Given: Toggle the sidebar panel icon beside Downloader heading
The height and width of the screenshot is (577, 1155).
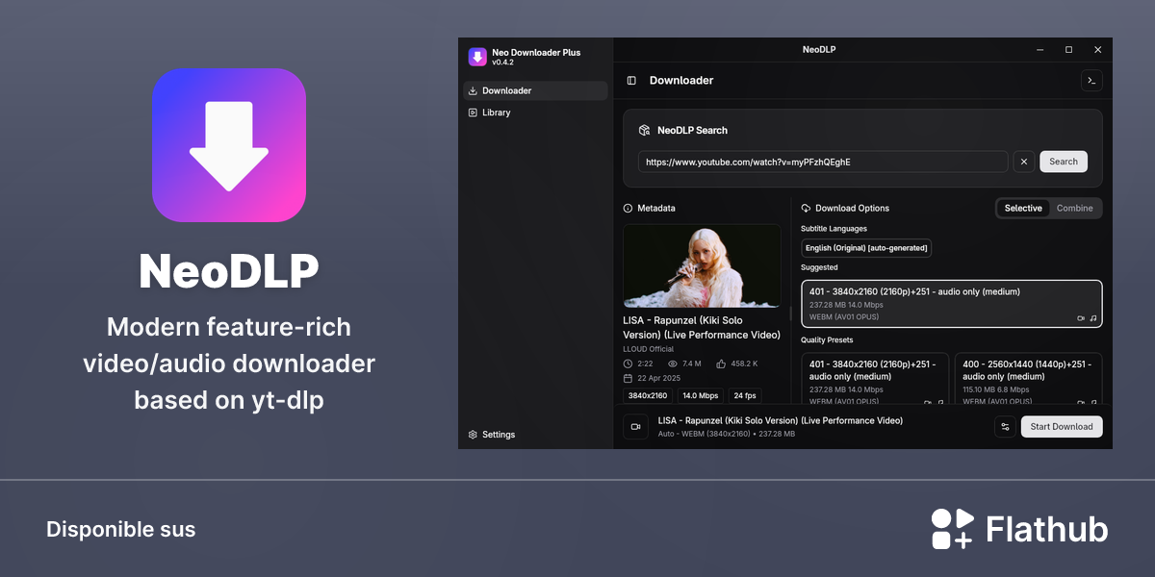Looking at the screenshot, I should point(631,81).
